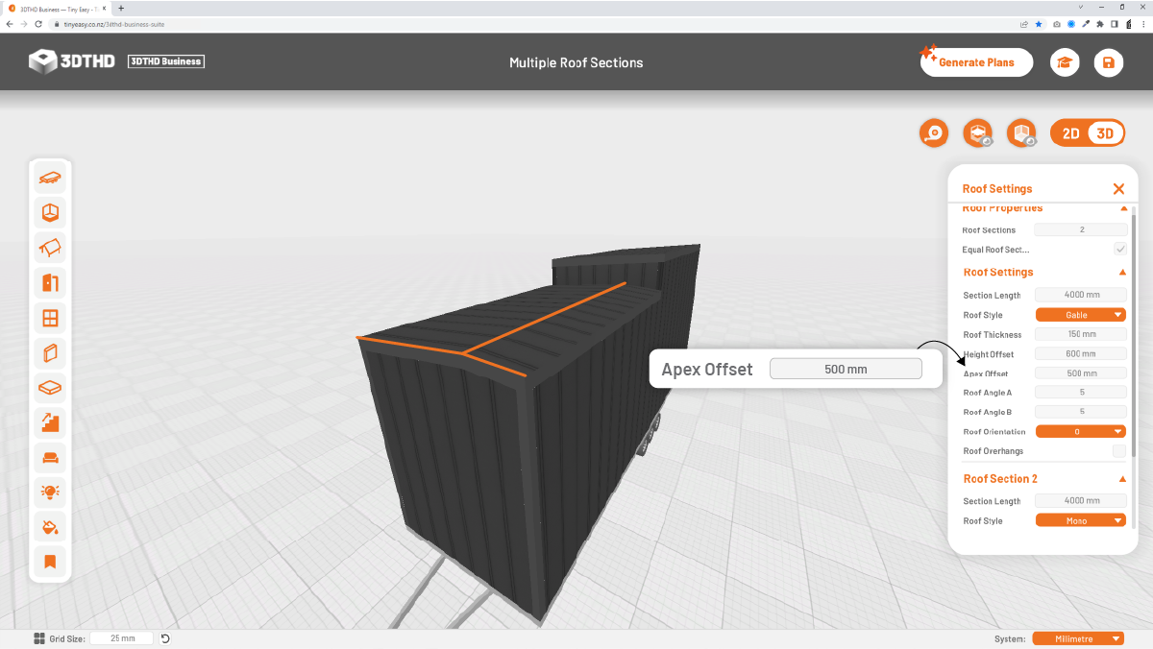The image size is (1153, 649).
Task: Close the Roof Settings panel
Action: click(1118, 189)
